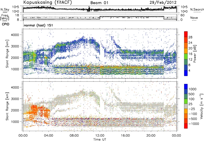This screenshot has height=141, width=204.
Task: Select the 04:00 time tick label
Action: point(49,136)
